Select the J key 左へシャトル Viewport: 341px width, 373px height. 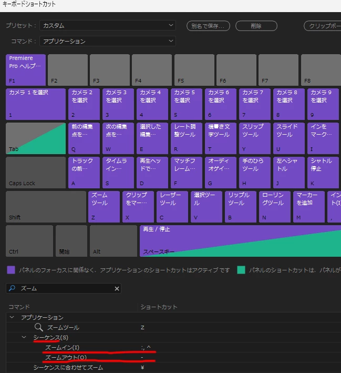(x=289, y=173)
